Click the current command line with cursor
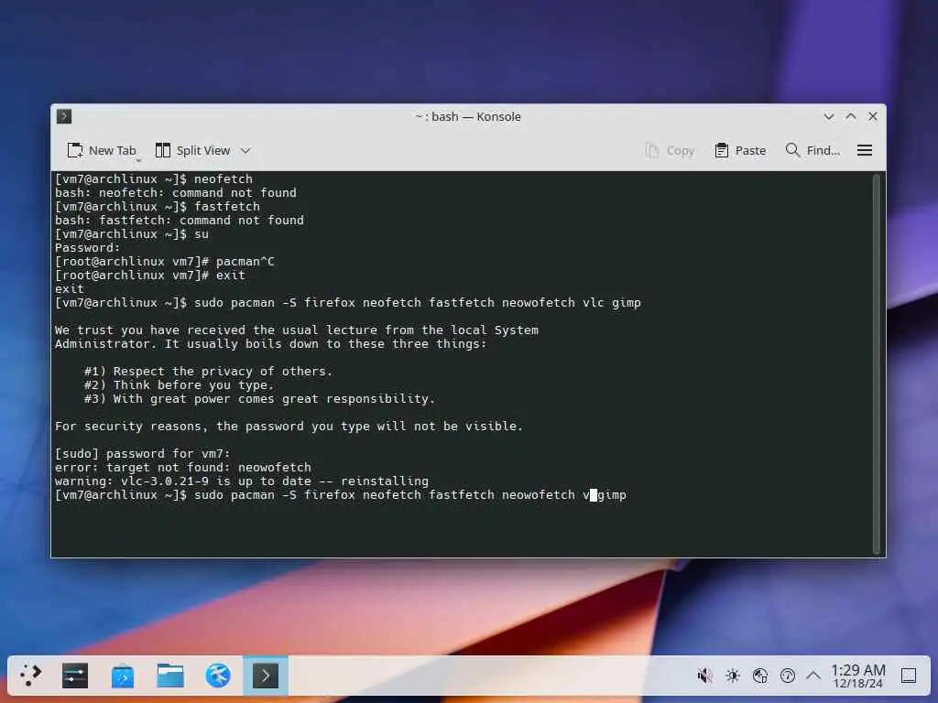This screenshot has height=703, width=938. coord(341,494)
